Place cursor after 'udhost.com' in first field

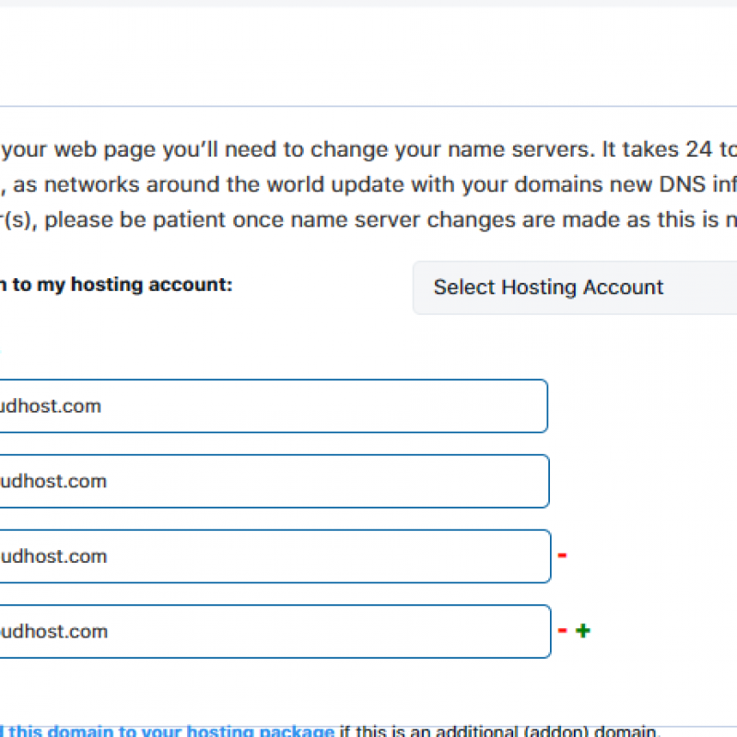[x=102, y=406]
